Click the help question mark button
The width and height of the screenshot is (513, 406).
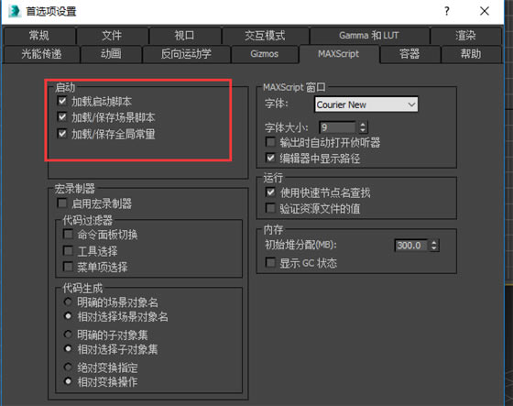(447, 12)
